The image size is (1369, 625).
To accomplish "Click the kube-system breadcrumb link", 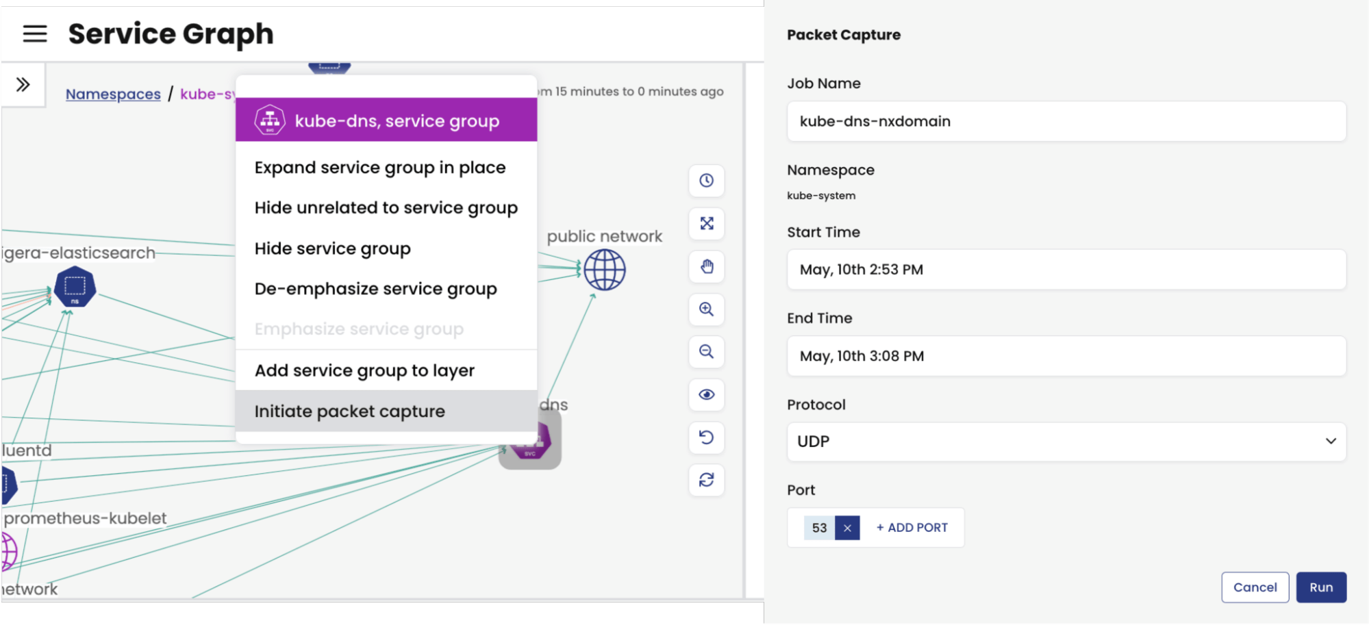I will [x=208, y=94].
